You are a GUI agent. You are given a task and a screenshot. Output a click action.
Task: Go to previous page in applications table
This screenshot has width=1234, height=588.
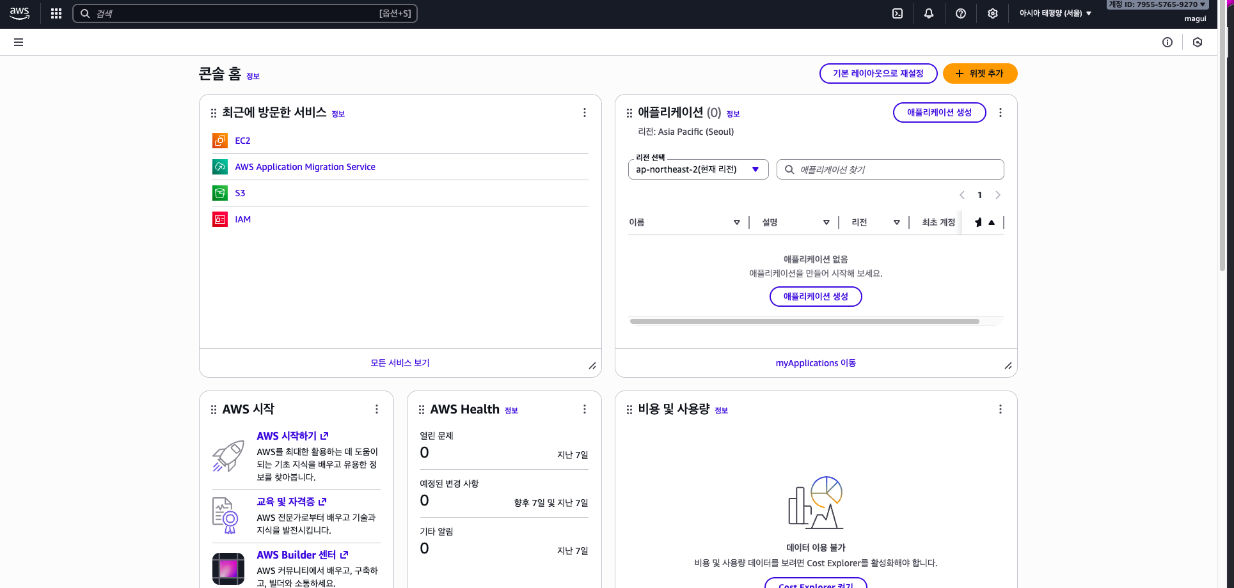pos(961,195)
